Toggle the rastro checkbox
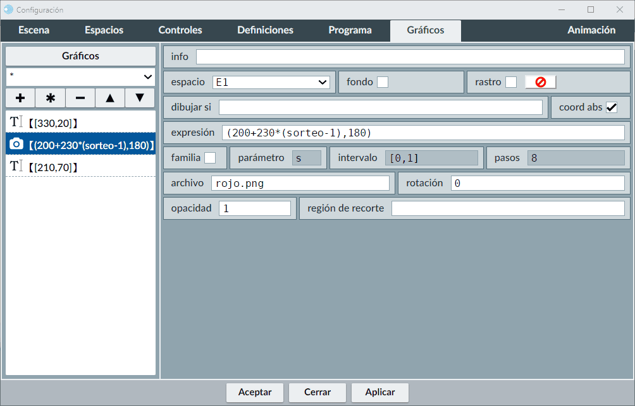635x406 pixels. coord(511,82)
